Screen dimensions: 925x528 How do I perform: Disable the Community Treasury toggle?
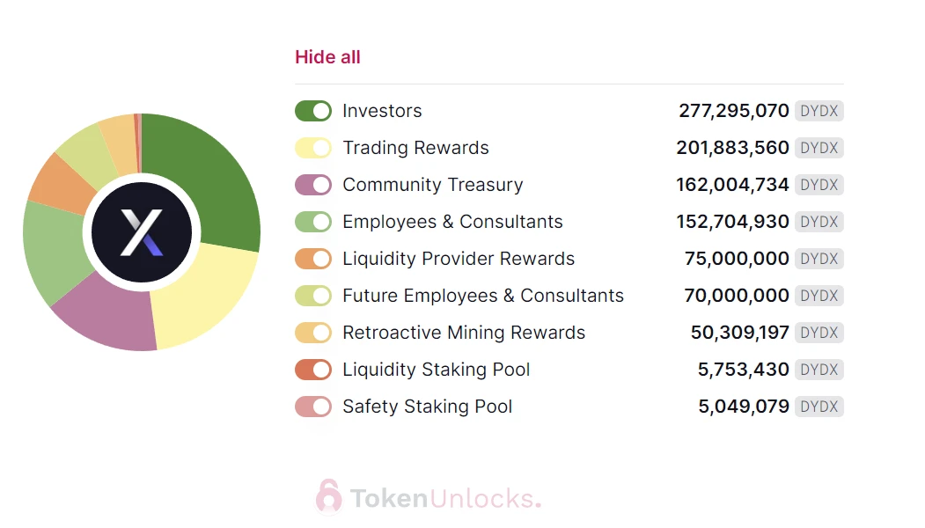(x=313, y=185)
